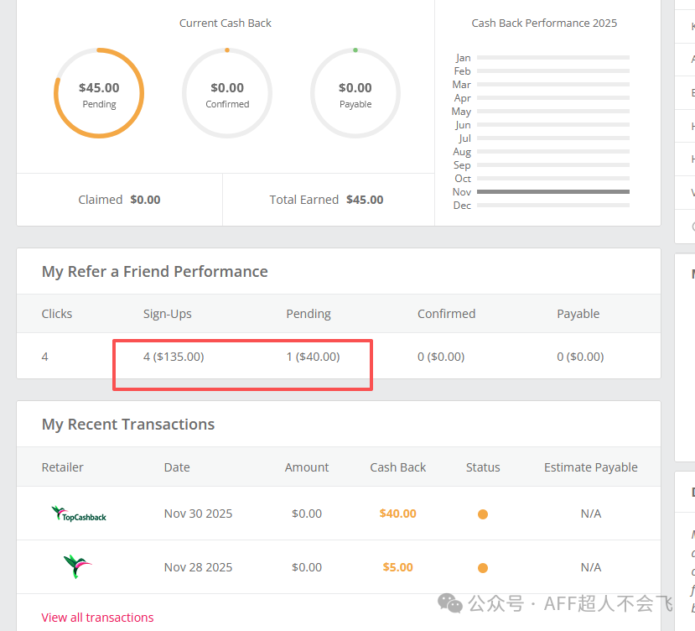Screen dimensions: 695x631
Task: Click the Nov 28 2025 date cell
Action: (x=198, y=567)
